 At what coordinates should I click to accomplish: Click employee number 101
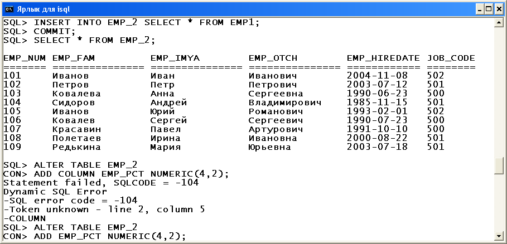tap(12, 76)
